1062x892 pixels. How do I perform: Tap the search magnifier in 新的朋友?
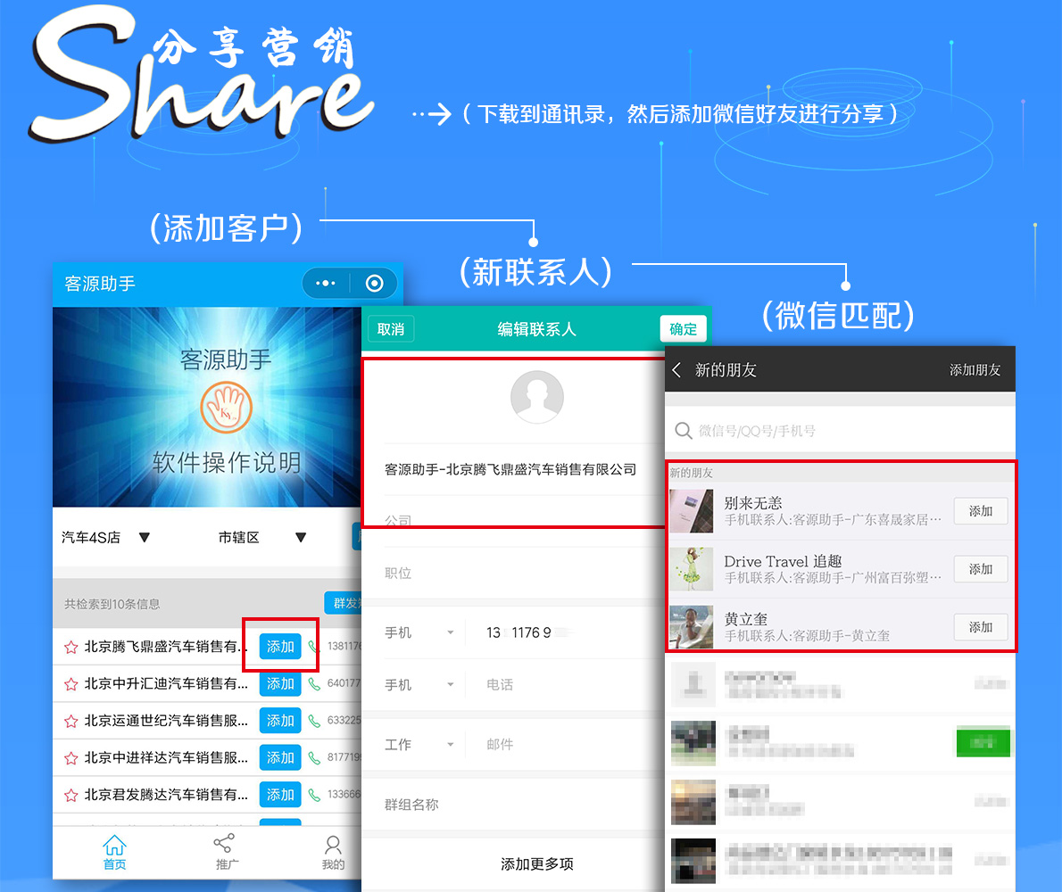tap(683, 431)
